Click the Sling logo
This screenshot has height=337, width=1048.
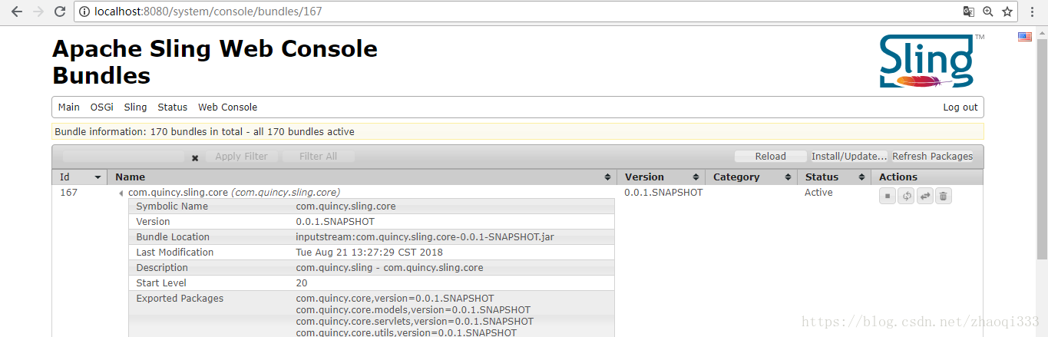pos(931,61)
